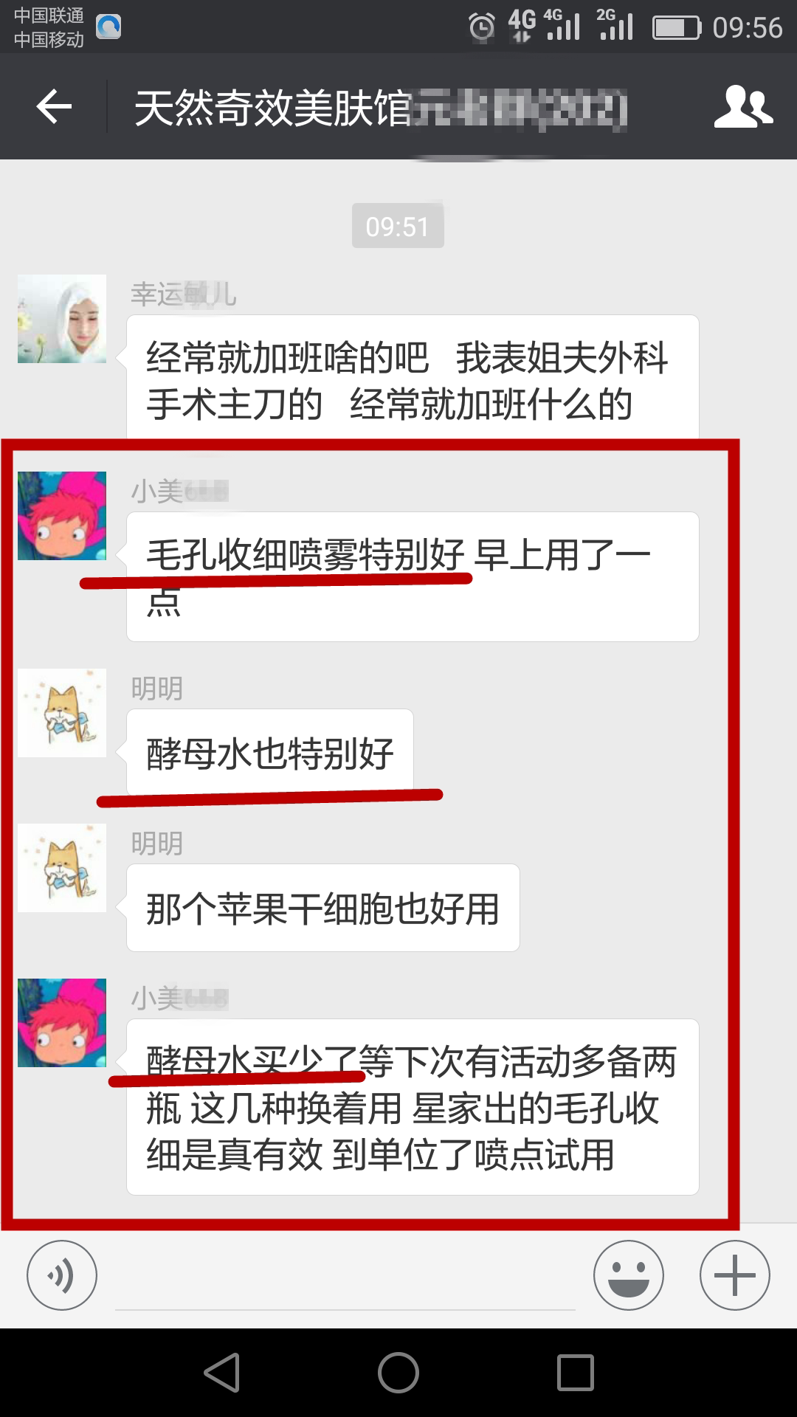Tap the Android recent apps square
Image resolution: width=797 pixels, height=1417 pixels.
click(576, 1373)
